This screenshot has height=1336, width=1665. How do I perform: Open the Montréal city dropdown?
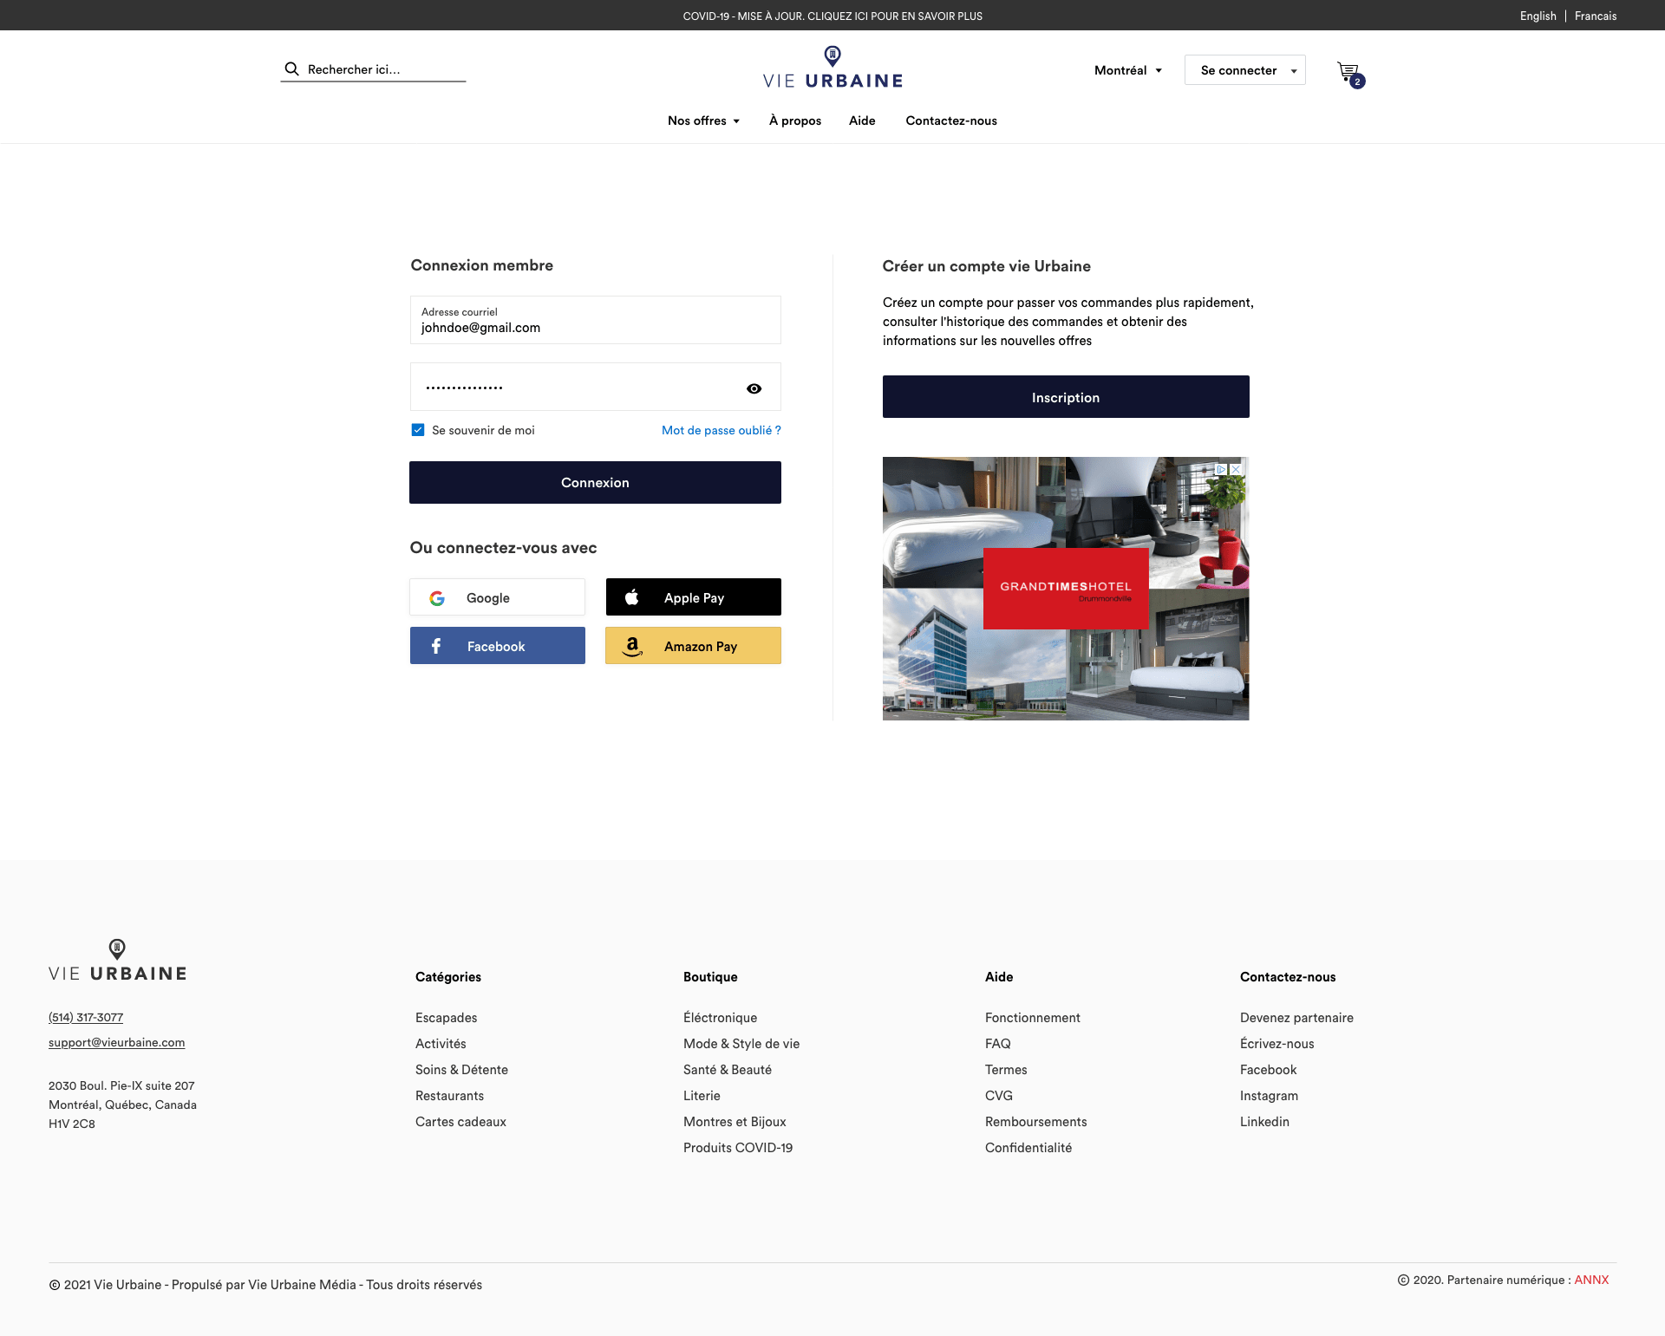pos(1127,70)
